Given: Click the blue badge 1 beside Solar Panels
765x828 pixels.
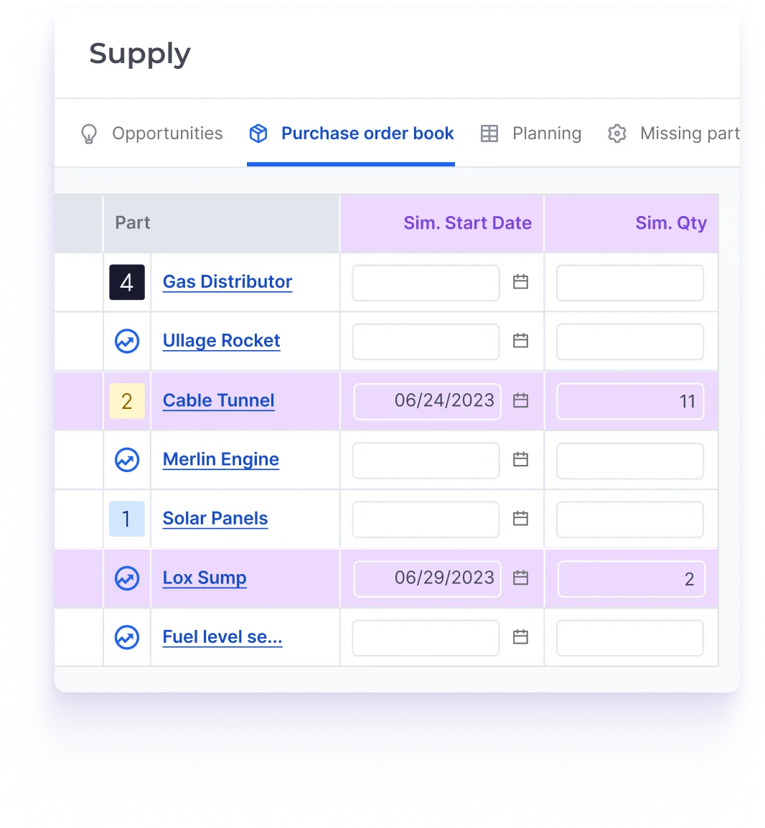Looking at the screenshot, I should (x=127, y=519).
